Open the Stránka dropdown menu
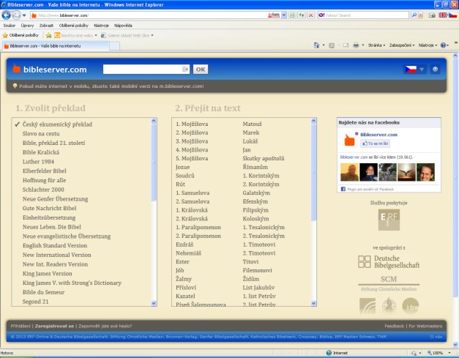This screenshot has width=459, height=358. pyautogui.click(x=376, y=45)
